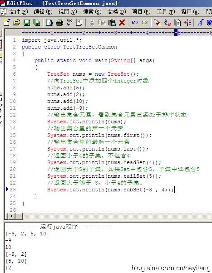
Task: Click the nums.add(2); statement
Action: [x=66, y=94]
